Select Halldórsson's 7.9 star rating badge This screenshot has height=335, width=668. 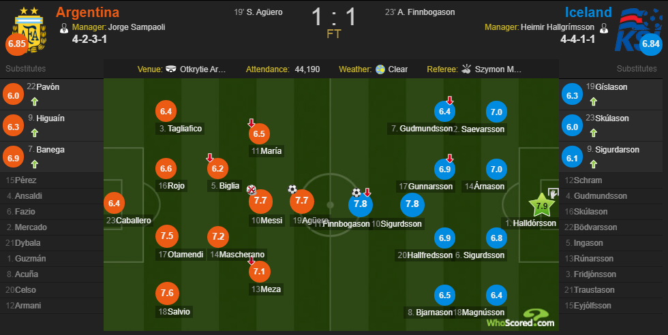[x=541, y=205]
